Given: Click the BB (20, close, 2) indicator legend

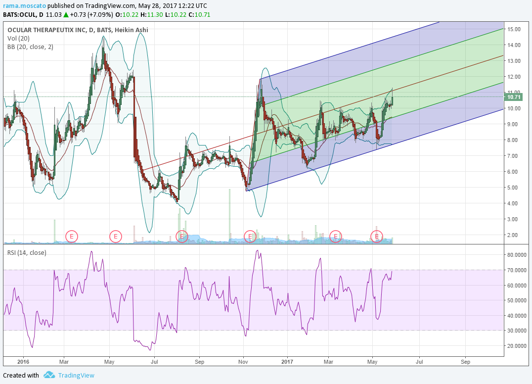Looking at the screenshot, I should click(x=30, y=47).
